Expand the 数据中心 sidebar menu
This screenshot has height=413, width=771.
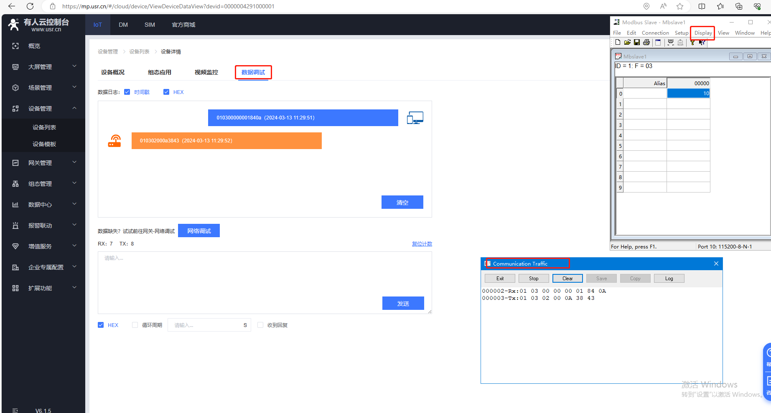click(43, 205)
